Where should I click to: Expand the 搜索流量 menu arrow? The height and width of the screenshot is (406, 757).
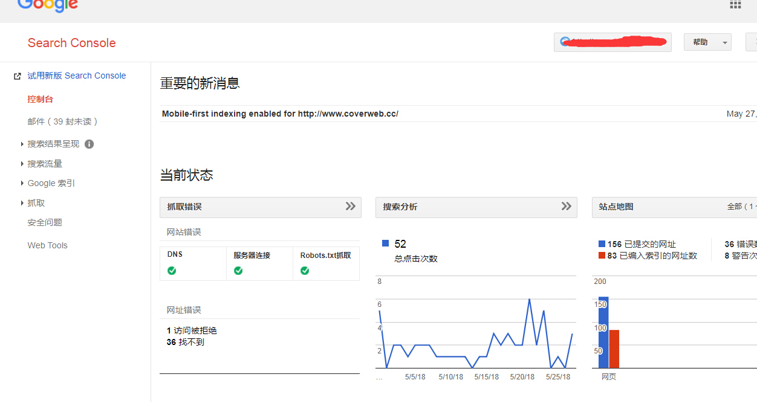pyautogui.click(x=22, y=164)
